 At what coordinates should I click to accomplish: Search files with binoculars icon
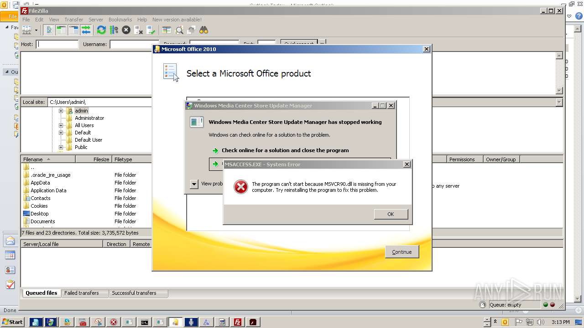point(203,30)
